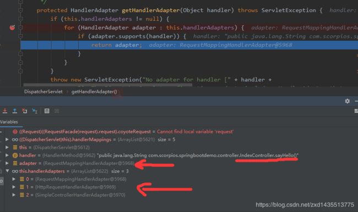Click the highlighted 'return adapter;' code line

[x=189, y=45]
